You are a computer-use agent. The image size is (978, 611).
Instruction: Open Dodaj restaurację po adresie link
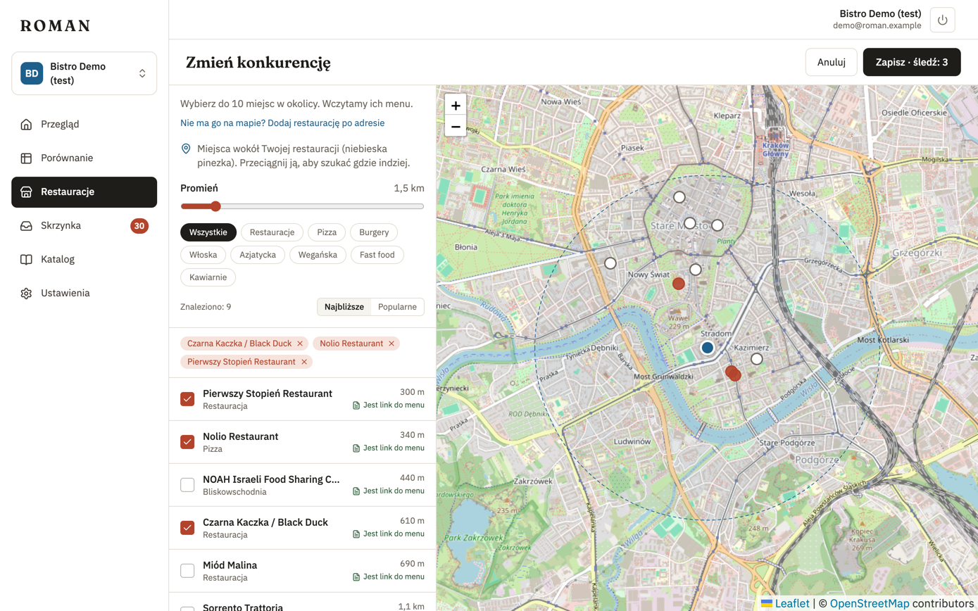(x=282, y=123)
